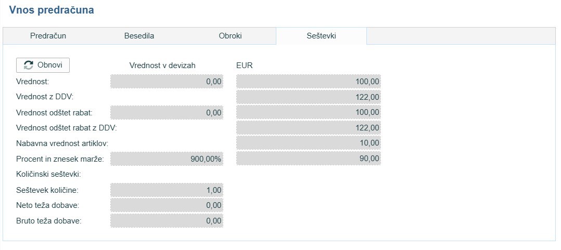The image size is (561, 250).
Task: Click Vrednost odštet rabat EUR field
Action: (x=308, y=112)
